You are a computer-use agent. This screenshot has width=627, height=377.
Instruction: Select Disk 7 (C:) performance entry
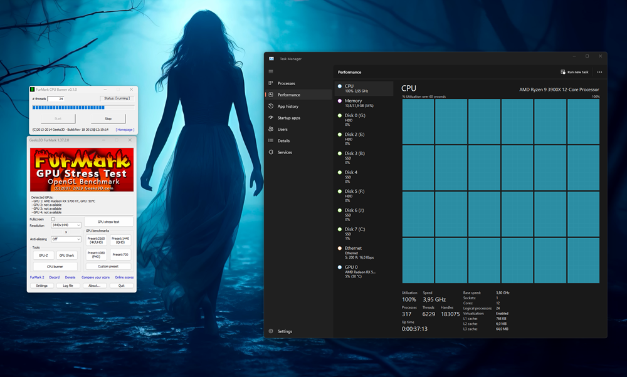click(x=364, y=234)
